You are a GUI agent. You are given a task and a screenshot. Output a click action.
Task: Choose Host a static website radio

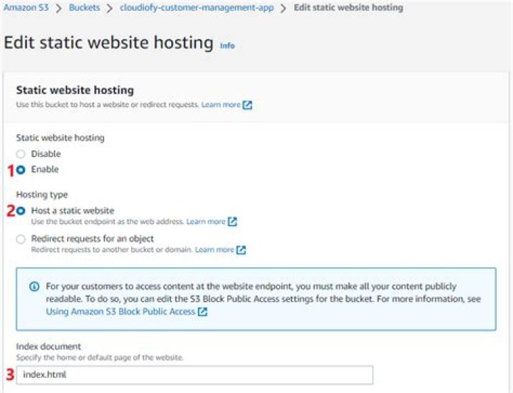click(x=21, y=211)
